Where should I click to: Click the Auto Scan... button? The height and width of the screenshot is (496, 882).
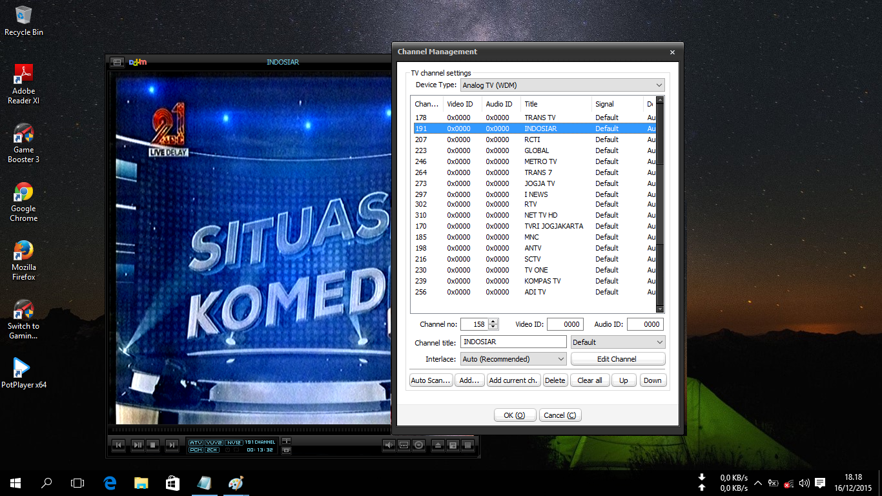point(431,380)
